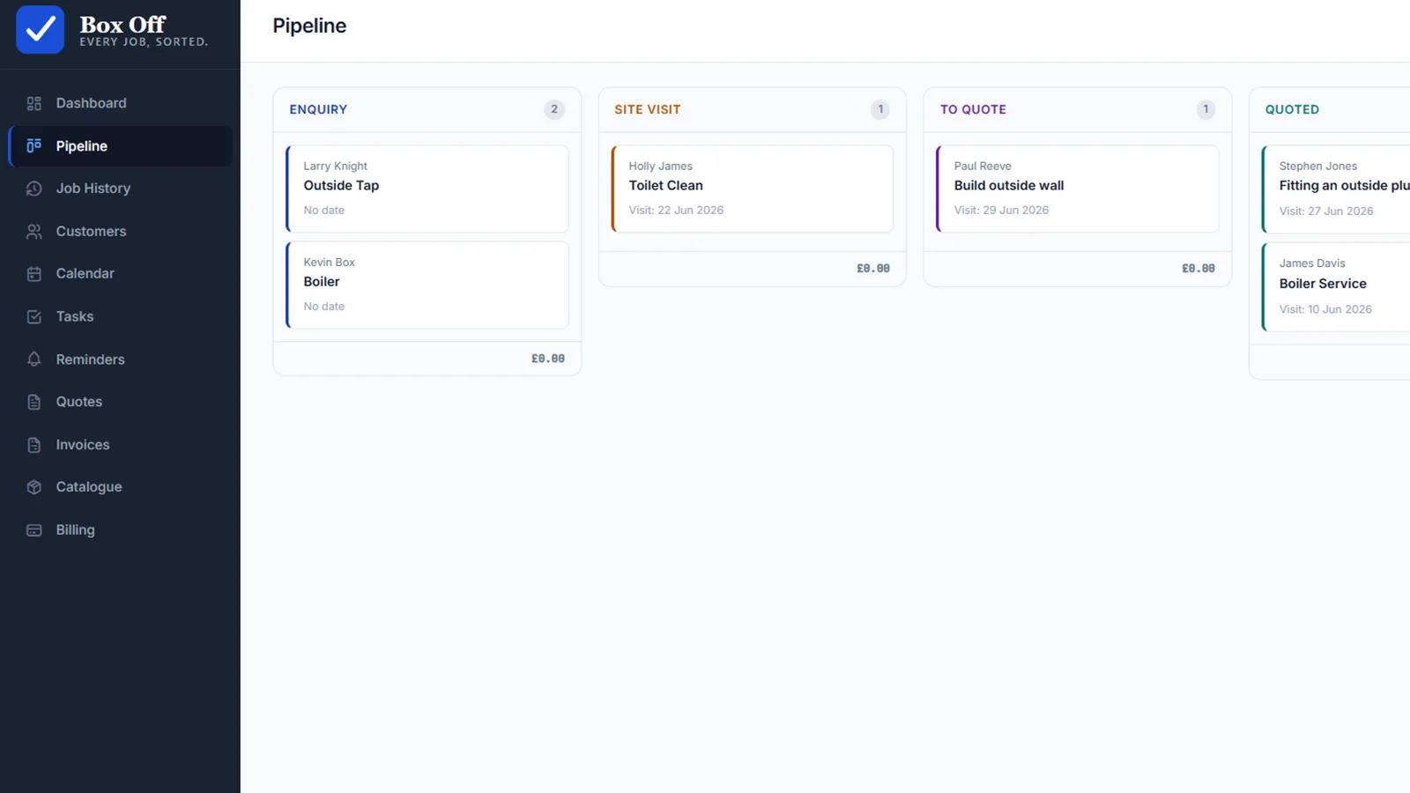The height and width of the screenshot is (793, 1410).
Task: Select Pipeline in the sidebar
Action: pyautogui.click(x=121, y=146)
